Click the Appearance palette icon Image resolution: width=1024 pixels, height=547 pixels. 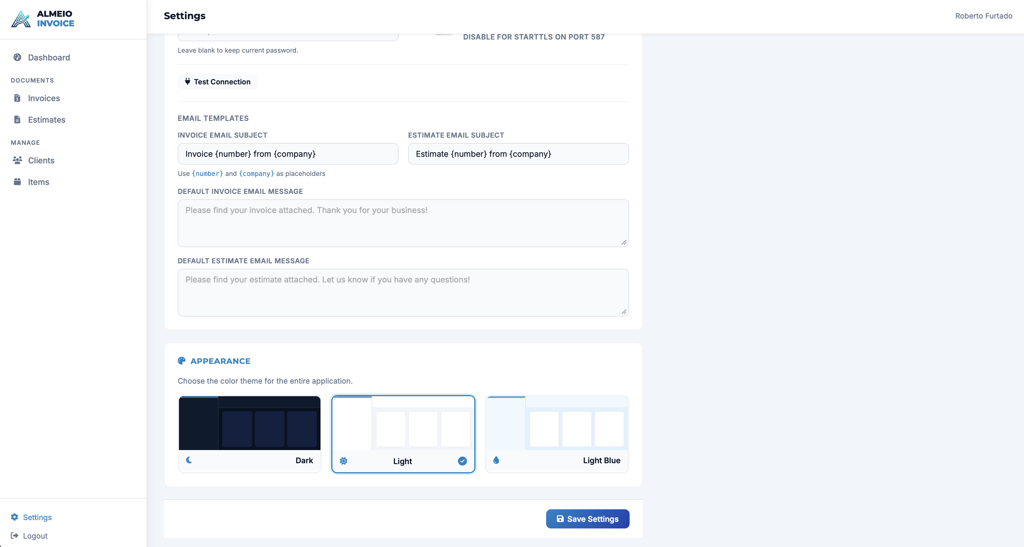[182, 361]
